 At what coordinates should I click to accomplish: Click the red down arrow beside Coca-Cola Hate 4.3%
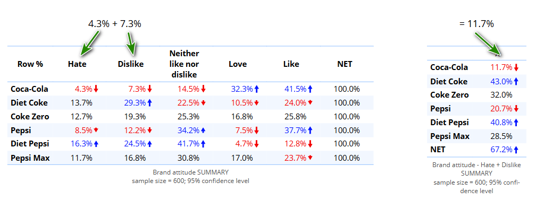pyautogui.click(x=96, y=89)
